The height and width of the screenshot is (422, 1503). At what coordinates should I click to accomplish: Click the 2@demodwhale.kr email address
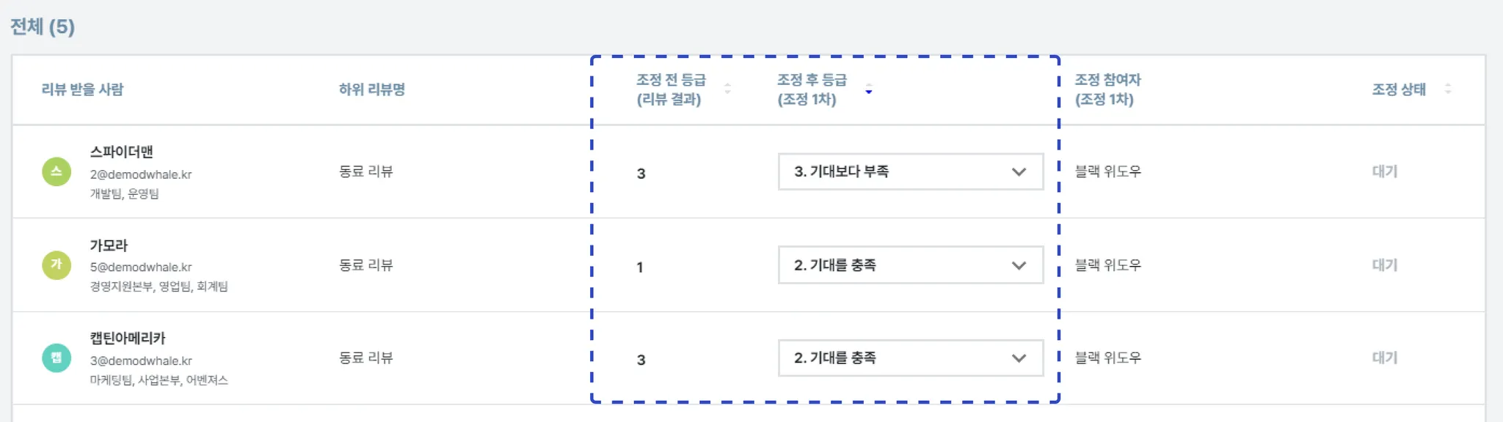(141, 175)
